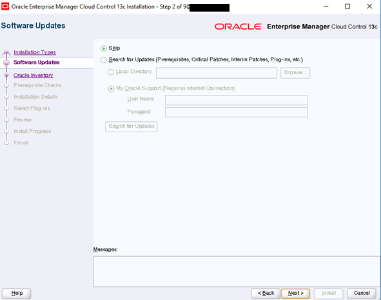Click the Search for Updates button
This screenshot has width=381, height=300.
point(132,126)
